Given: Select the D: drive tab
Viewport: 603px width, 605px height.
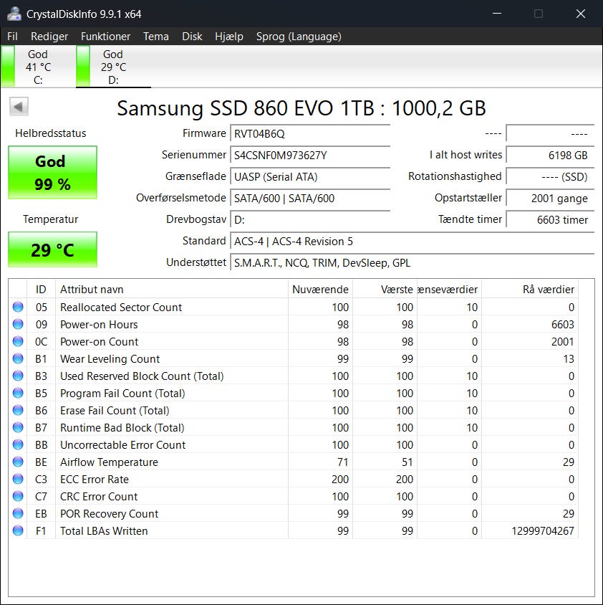Looking at the screenshot, I should click(113, 67).
